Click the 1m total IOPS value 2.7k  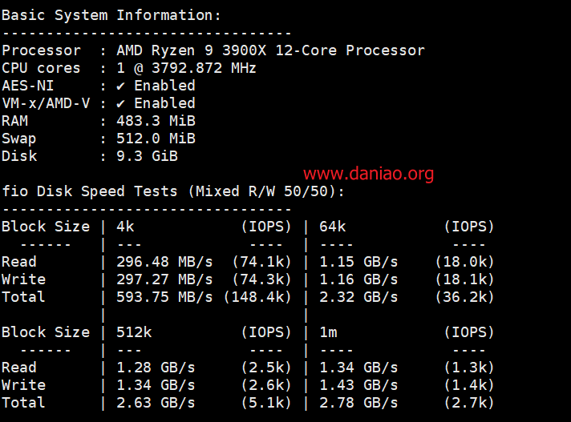[469, 403]
